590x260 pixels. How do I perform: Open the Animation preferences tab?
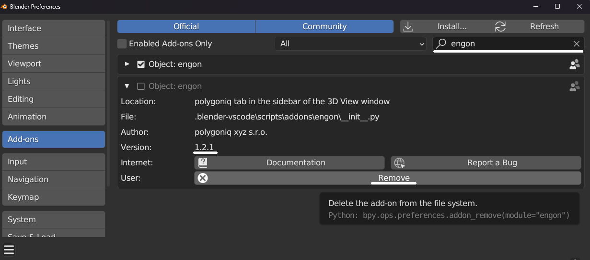point(54,117)
